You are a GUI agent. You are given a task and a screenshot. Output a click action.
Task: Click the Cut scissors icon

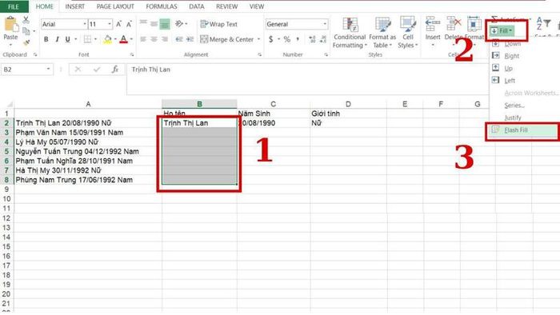pos(26,20)
